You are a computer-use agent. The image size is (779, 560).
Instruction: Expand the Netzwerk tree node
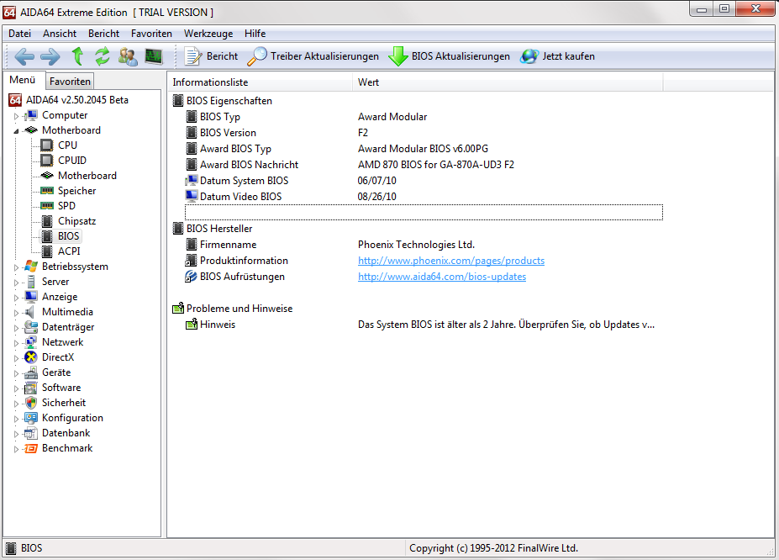(16, 343)
